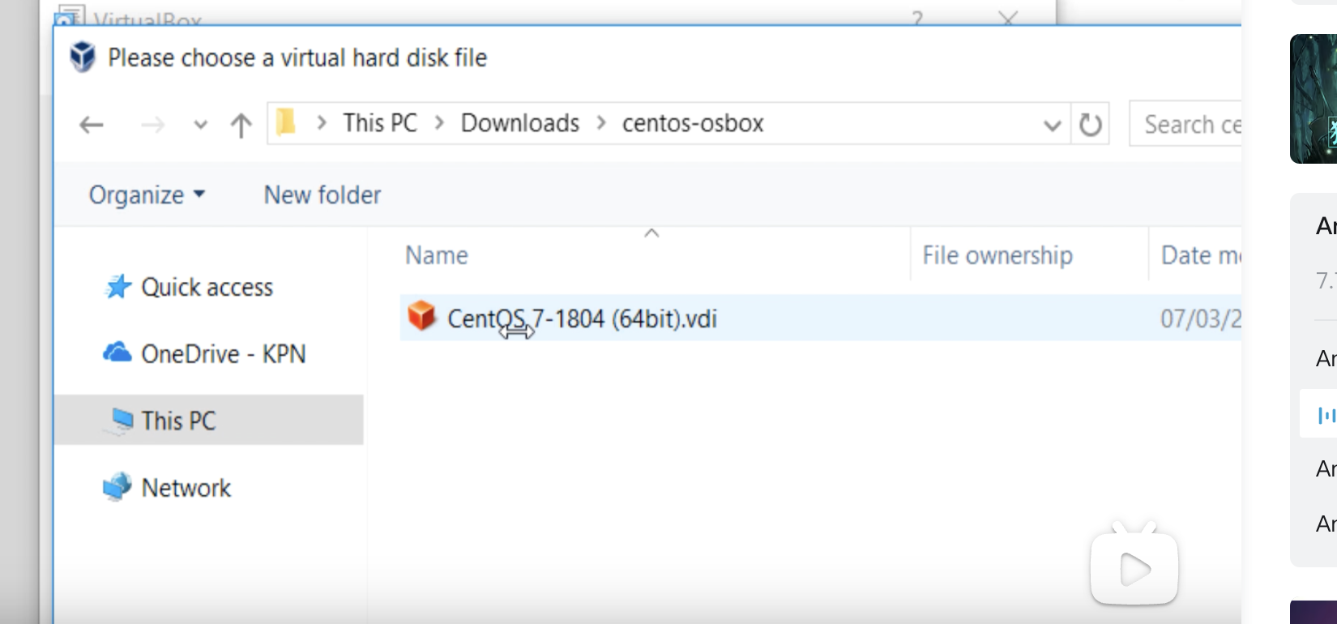Click New folder button
This screenshot has height=624, width=1337.
[x=323, y=195]
